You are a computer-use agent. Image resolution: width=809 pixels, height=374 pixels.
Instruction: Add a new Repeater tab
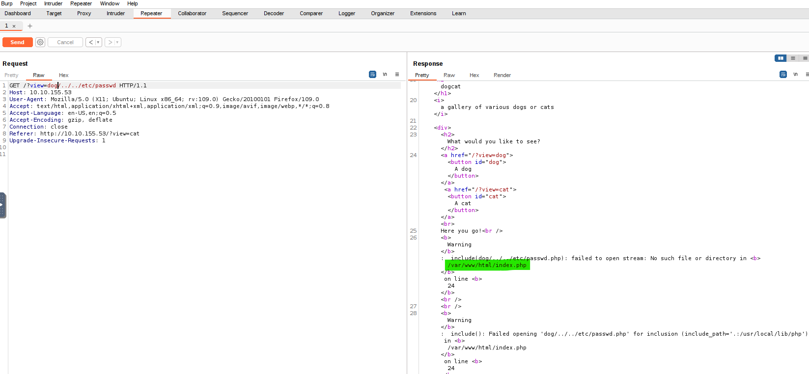coord(30,26)
